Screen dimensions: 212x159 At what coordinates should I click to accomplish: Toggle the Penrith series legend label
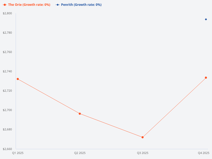81,5
